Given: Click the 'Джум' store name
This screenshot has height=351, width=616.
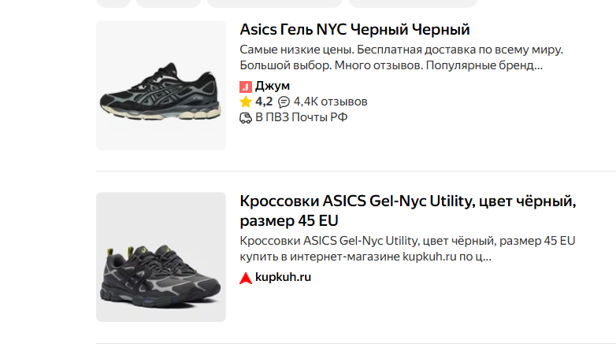Looking at the screenshot, I should coord(273,86).
